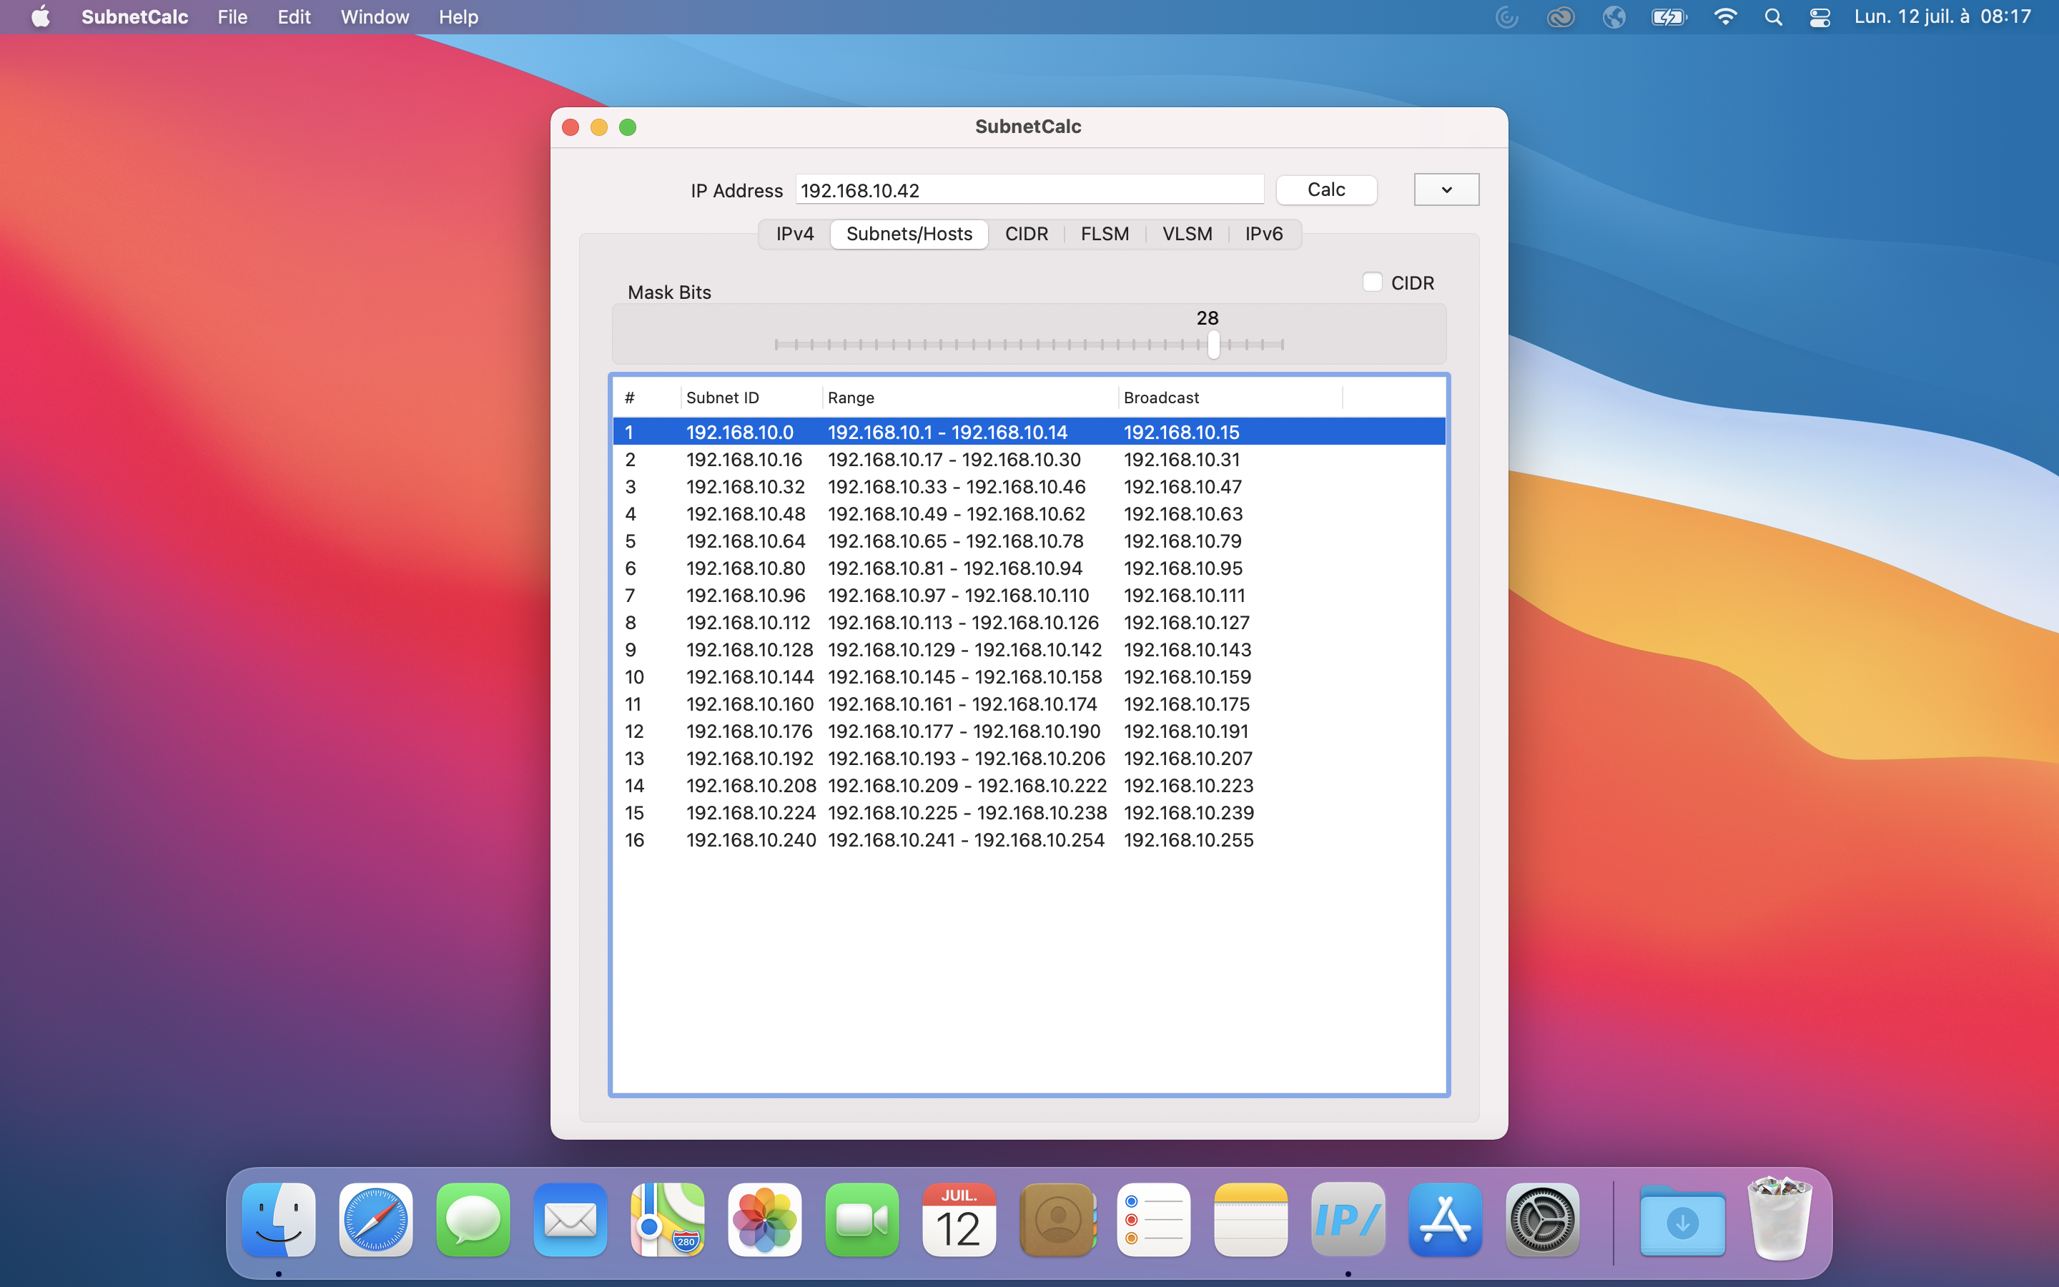
Task: Switch to the VLSM tab
Action: coord(1187,233)
